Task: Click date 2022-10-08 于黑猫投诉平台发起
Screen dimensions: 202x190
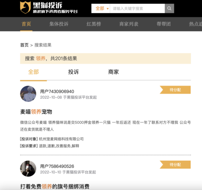Action: (x=68, y=97)
